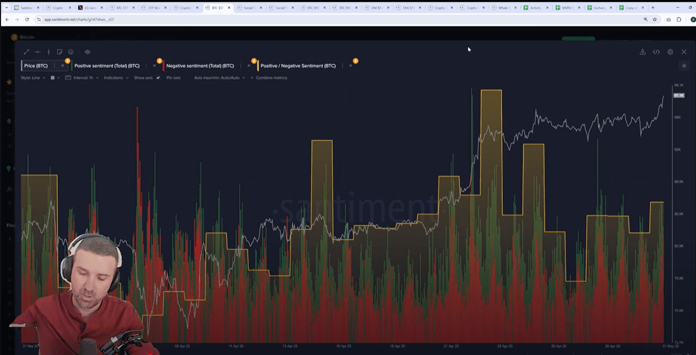Toggle drawings visibility with the eye icon
Screen dimensions: 696x355
[x=88, y=52]
